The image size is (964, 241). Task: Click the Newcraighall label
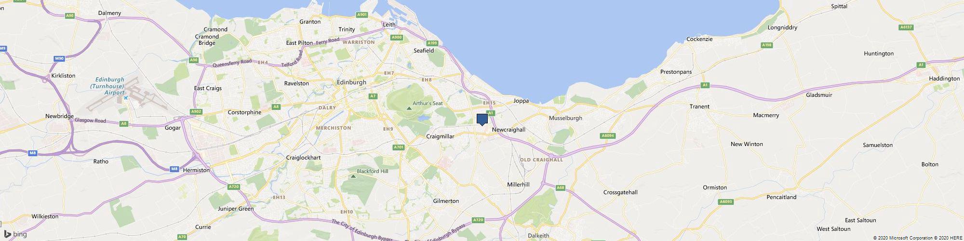click(509, 130)
